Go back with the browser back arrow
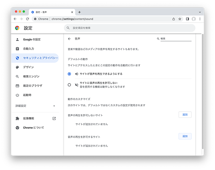The height and width of the screenshot is (170, 215). pyautogui.click(x=15, y=19)
